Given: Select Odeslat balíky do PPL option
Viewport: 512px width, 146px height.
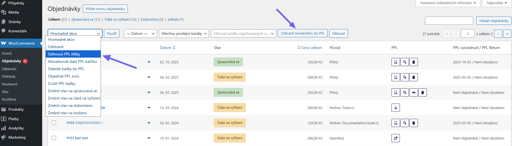Looking at the screenshot, I should (66, 69).
